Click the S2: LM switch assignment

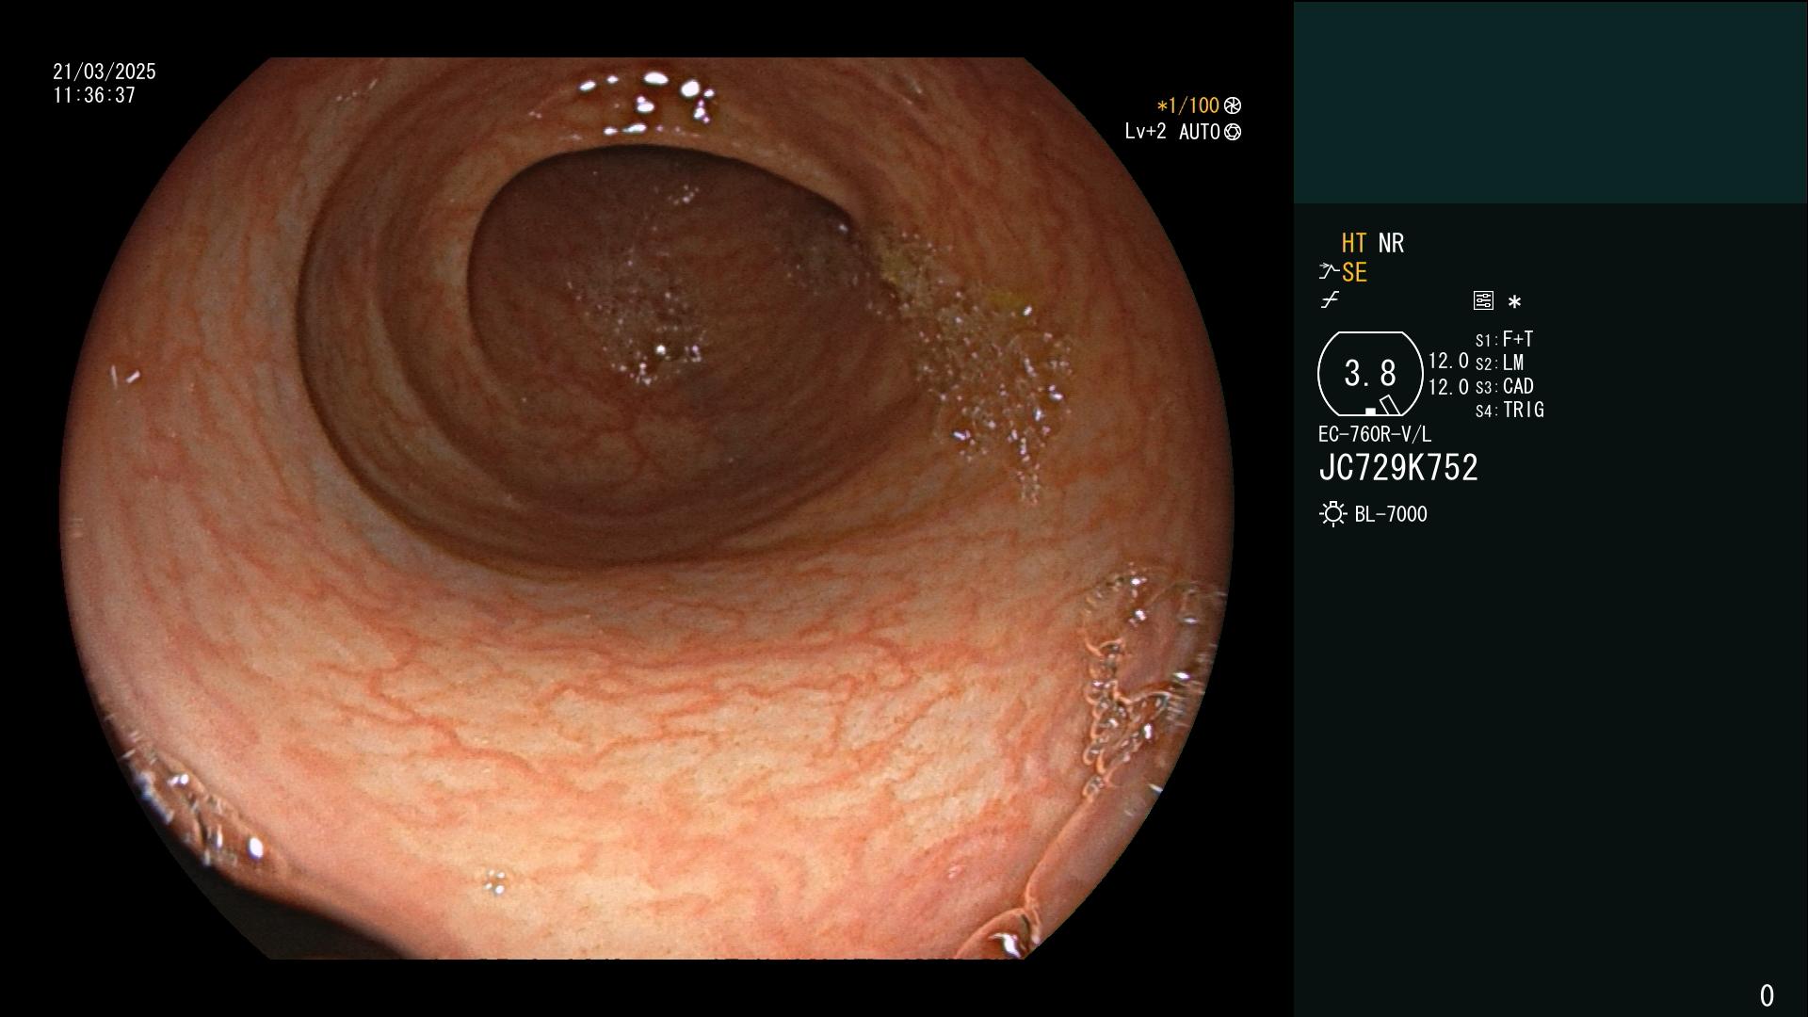[1499, 363]
